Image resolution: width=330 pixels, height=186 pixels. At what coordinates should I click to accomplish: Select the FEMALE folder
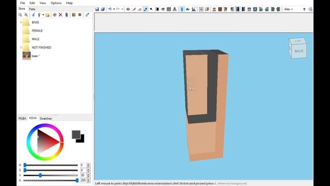pyautogui.click(x=37, y=30)
